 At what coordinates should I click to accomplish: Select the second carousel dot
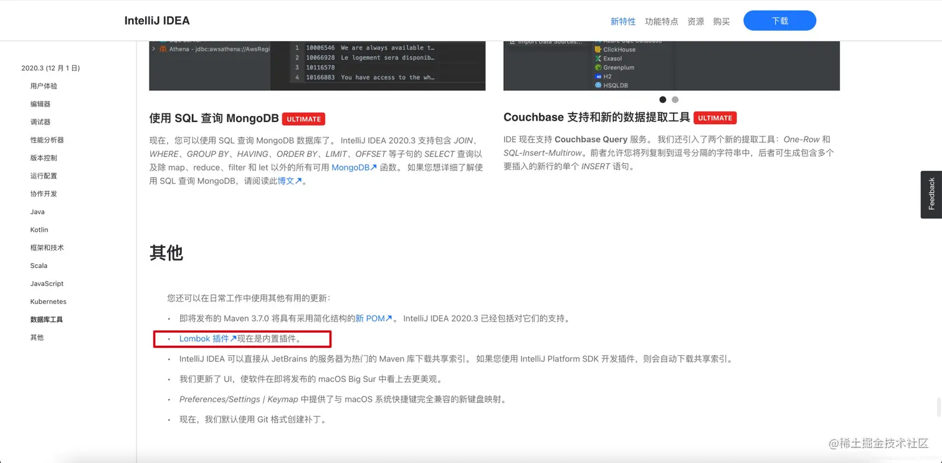pyautogui.click(x=675, y=100)
